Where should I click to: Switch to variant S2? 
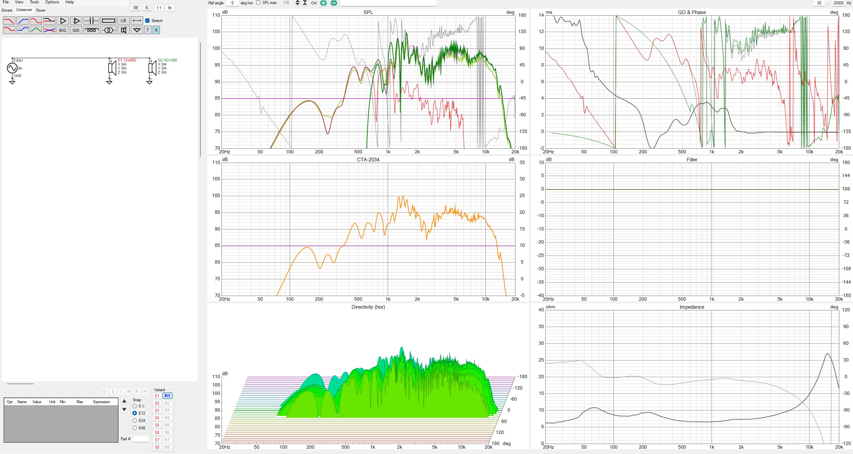click(157, 403)
